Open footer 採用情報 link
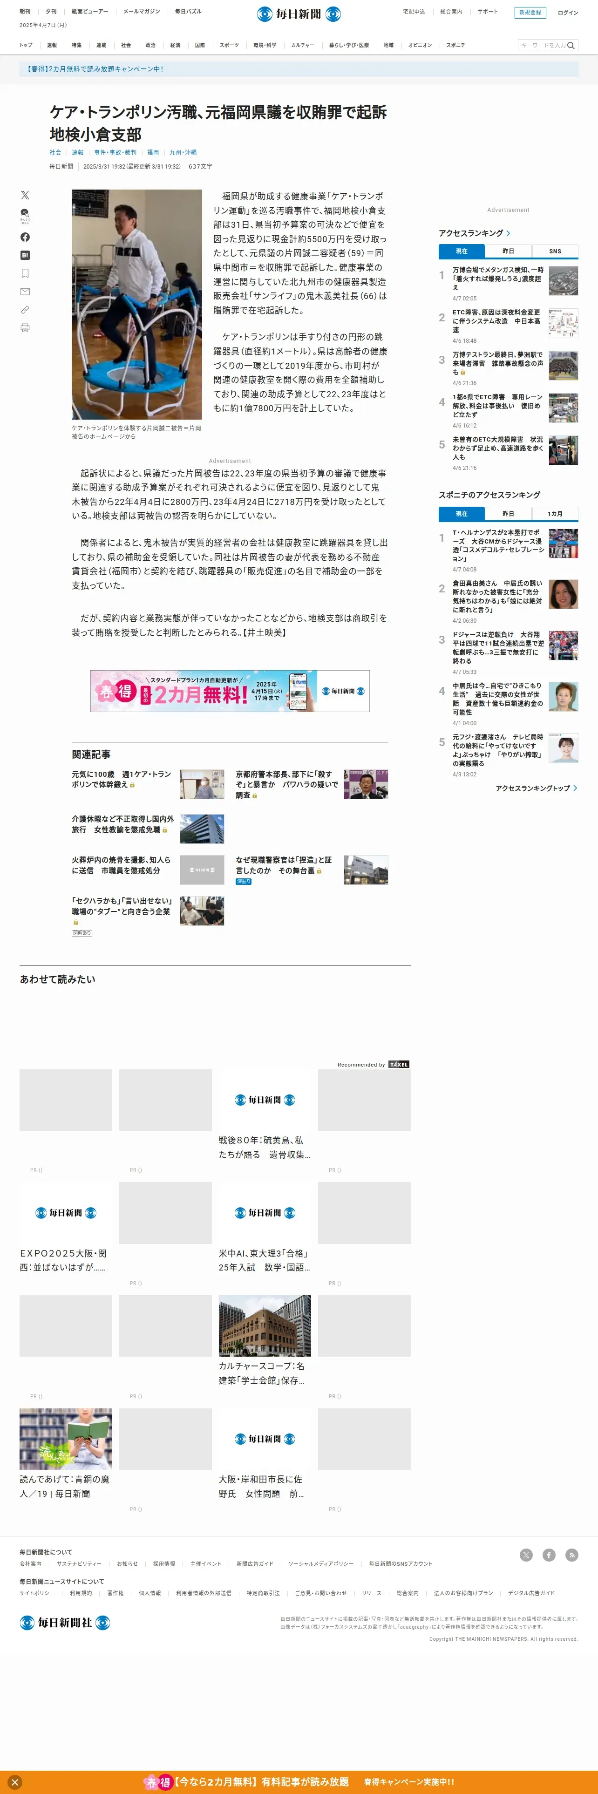Viewport: 598px width, 1794px height. [x=164, y=1563]
